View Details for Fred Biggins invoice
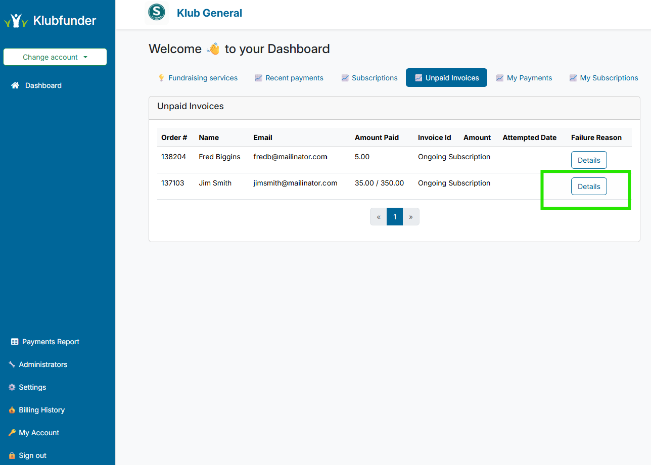Viewport: 651px width, 465px height. tap(589, 160)
